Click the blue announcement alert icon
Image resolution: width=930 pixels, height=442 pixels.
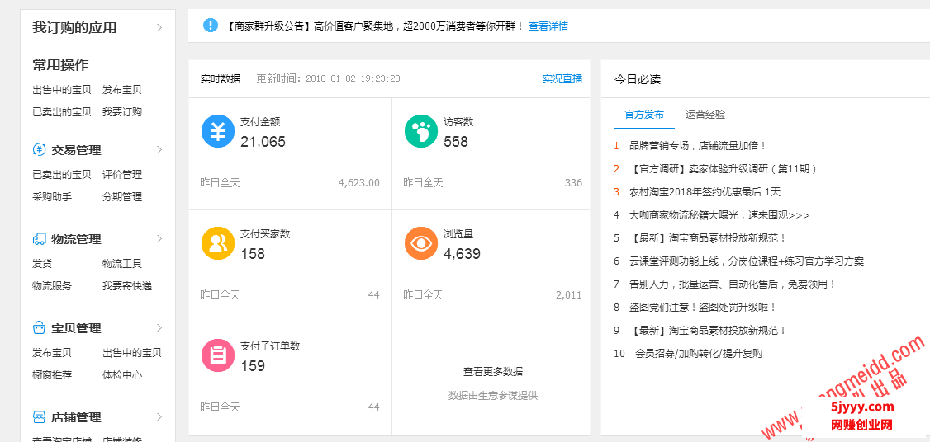pos(211,26)
